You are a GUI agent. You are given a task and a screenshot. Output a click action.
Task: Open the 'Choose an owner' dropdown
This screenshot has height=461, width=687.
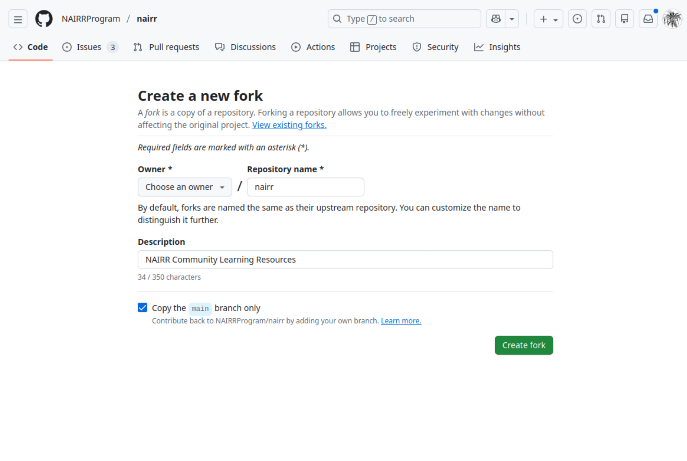coord(185,187)
